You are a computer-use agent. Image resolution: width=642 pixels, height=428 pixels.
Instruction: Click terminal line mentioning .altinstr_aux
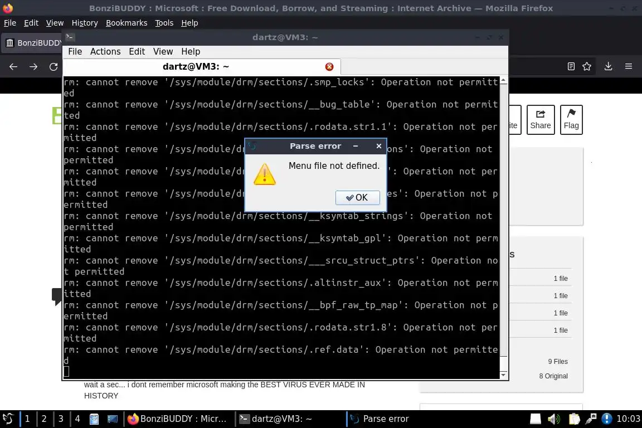[281, 288]
